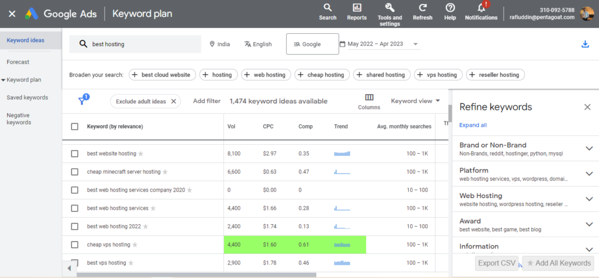Check the best website hosting row
The width and height of the screenshot is (599, 278).
75,154
